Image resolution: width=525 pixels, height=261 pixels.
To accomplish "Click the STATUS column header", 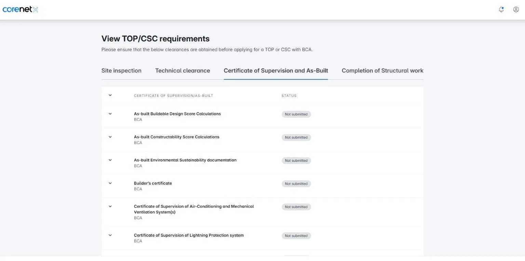I will coord(289,95).
